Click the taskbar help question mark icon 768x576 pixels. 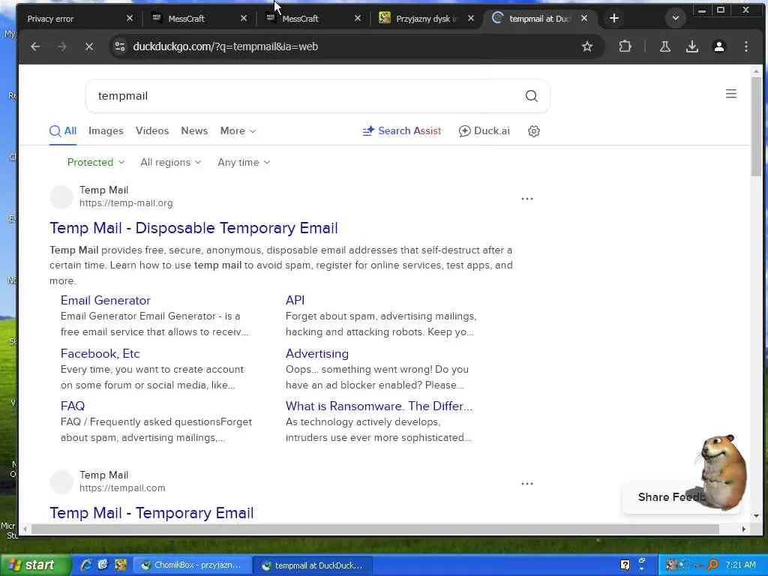pos(625,565)
